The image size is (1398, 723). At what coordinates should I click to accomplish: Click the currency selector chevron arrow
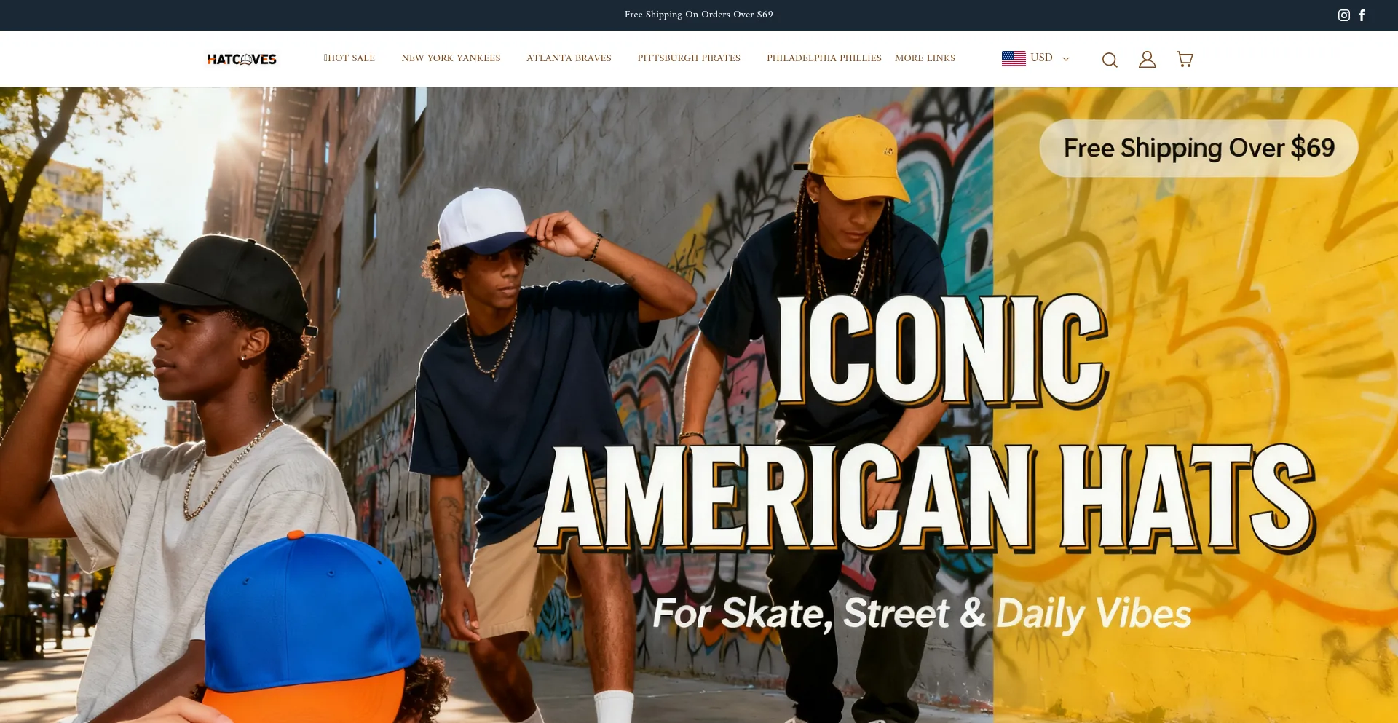[1066, 59]
